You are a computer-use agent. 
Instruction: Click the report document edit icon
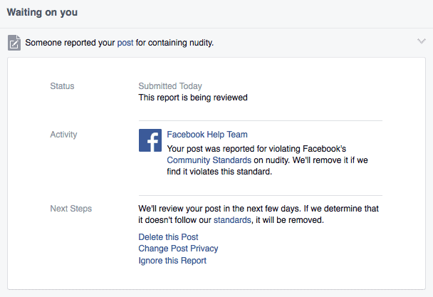14,43
